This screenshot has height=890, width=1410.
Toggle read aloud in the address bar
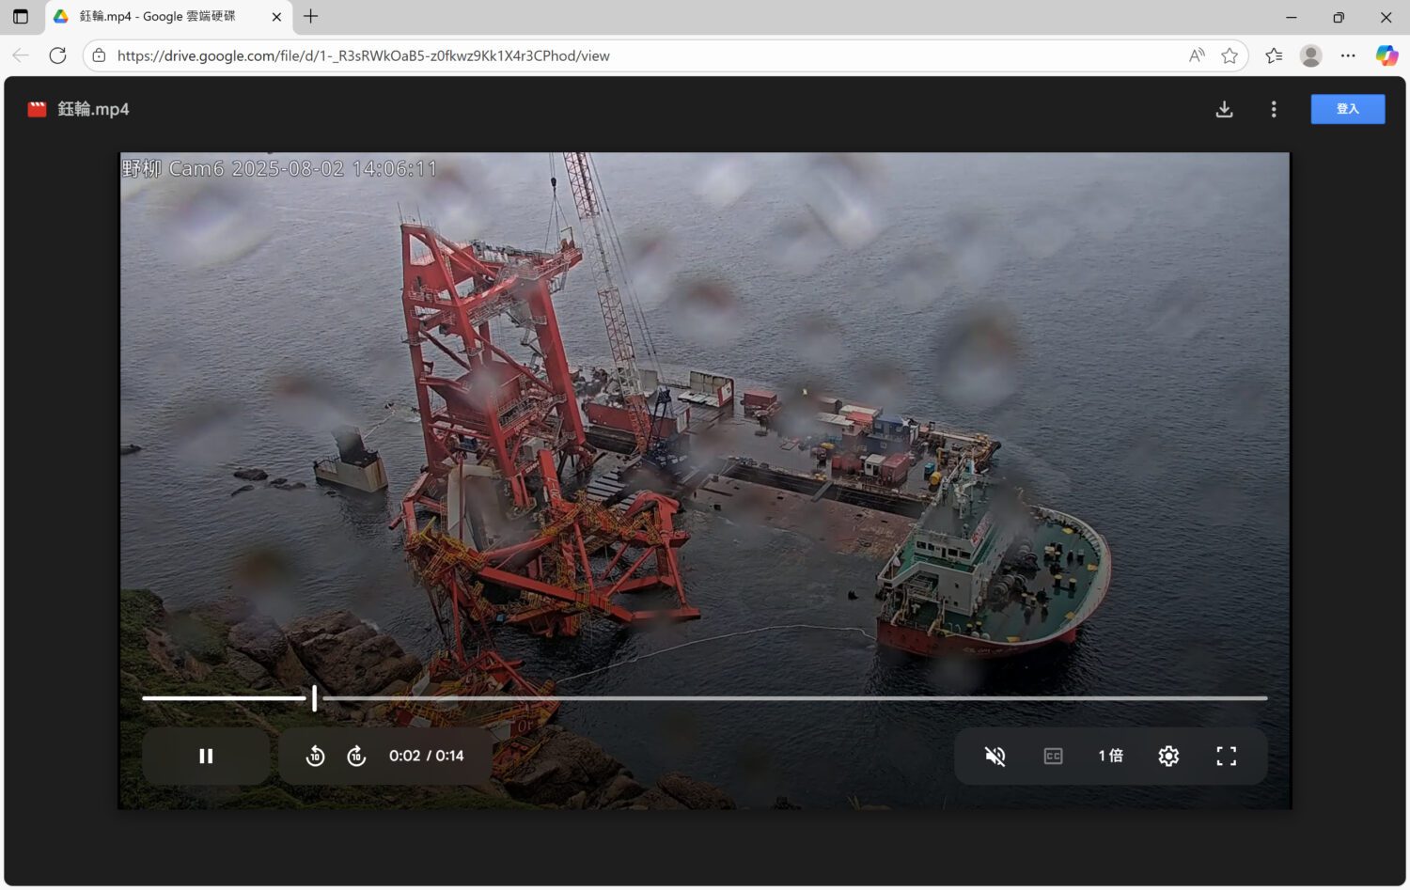pyautogui.click(x=1197, y=55)
